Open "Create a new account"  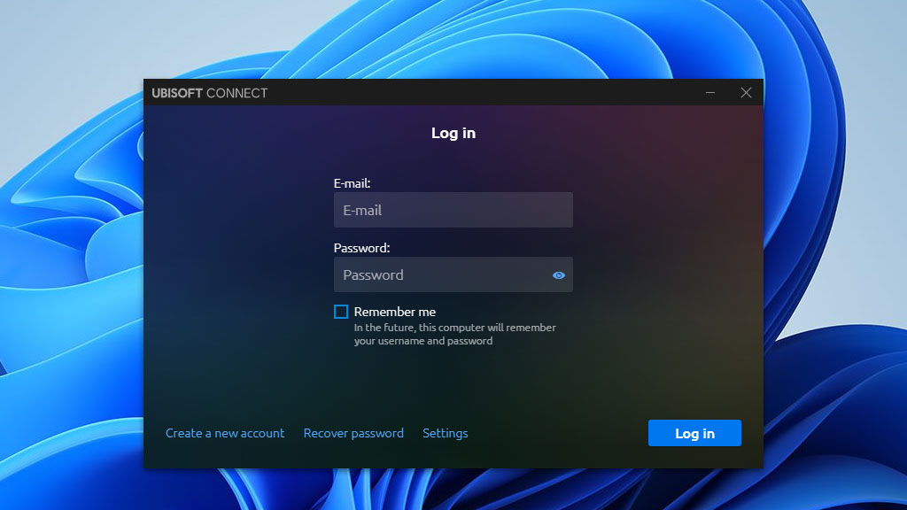click(x=225, y=433)
